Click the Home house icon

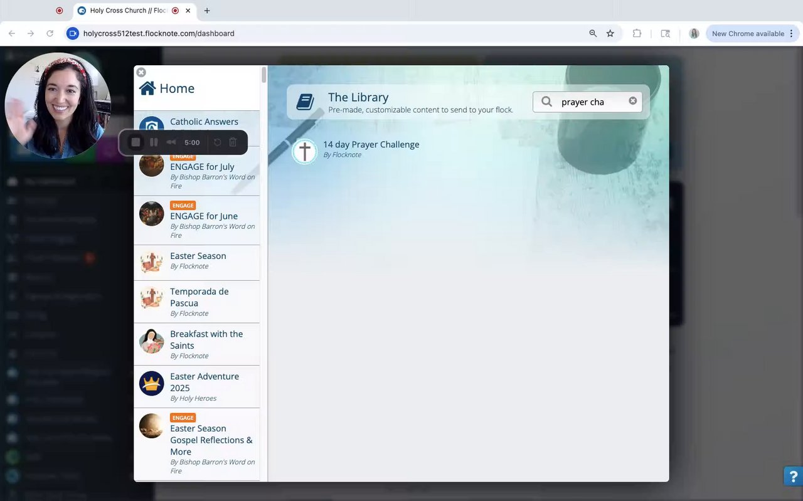pos(147,88)
